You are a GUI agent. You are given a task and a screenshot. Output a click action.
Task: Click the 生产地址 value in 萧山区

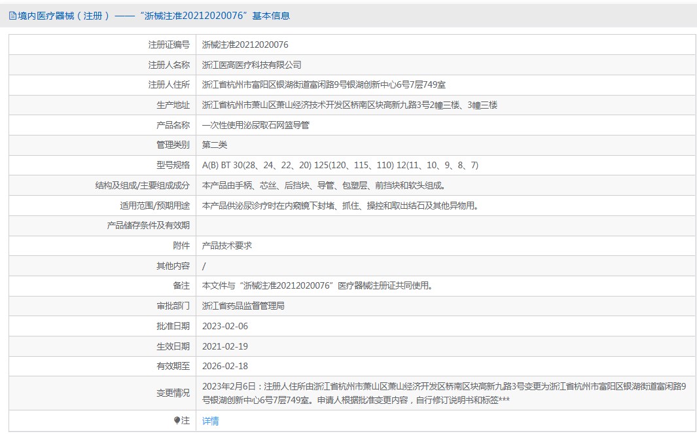pos(349,105)
